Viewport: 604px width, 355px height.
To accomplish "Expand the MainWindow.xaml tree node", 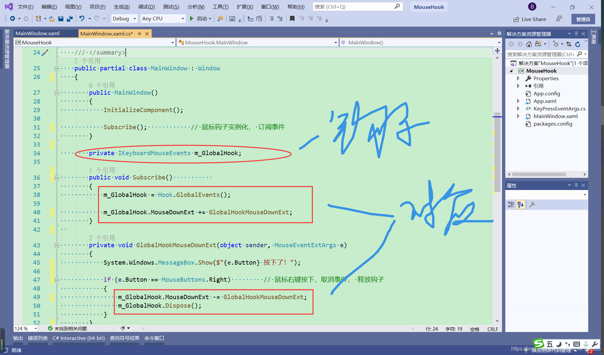I will (518, 116).
